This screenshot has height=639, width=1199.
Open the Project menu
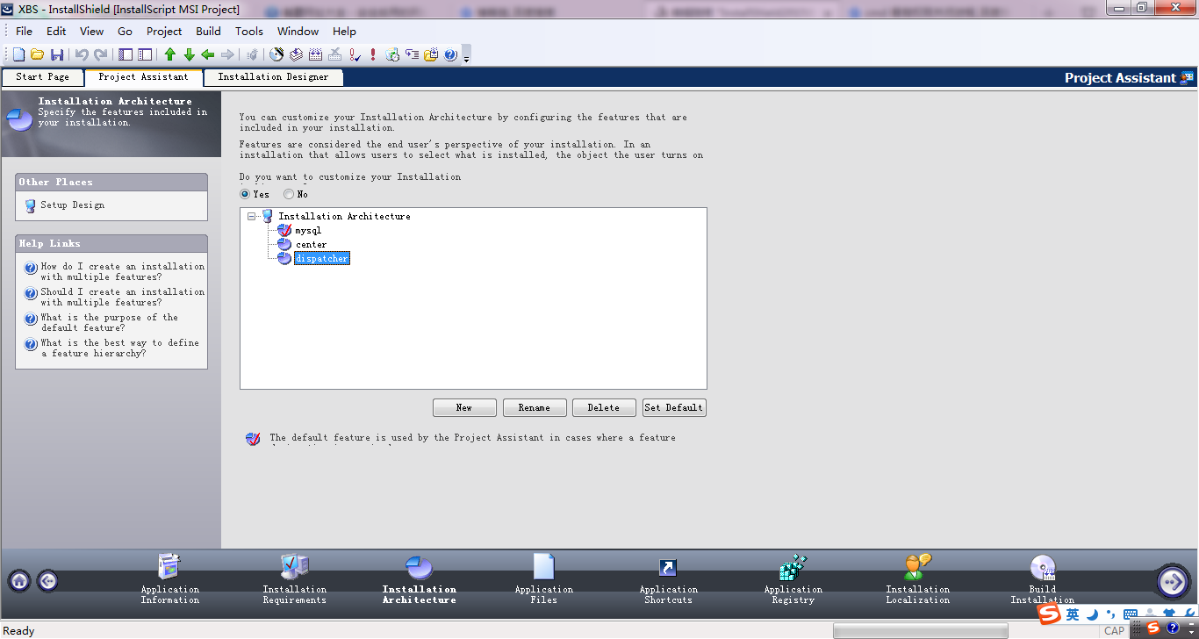(164, 31)
